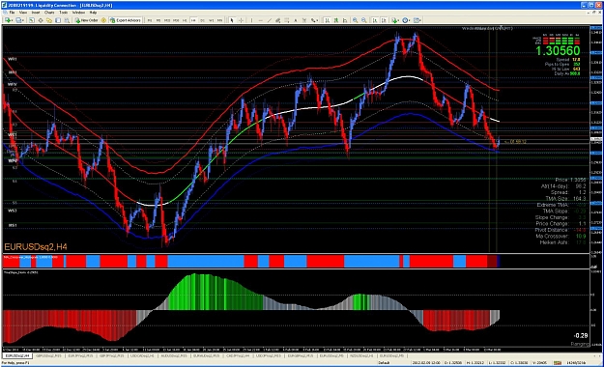Switch timeframe to H1
Viewport: 604px width, 367px height.
[185, 20]
